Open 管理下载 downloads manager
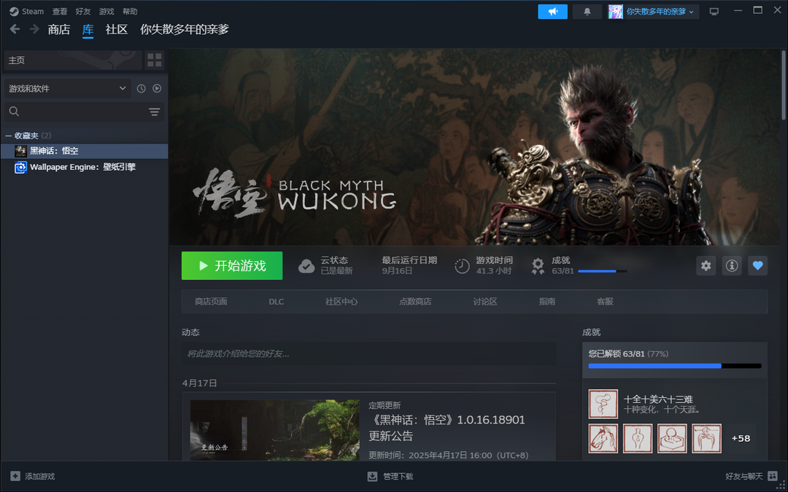The width and height of the screenshot is (788, 492). pyautogui.click(x=390, y=477)
